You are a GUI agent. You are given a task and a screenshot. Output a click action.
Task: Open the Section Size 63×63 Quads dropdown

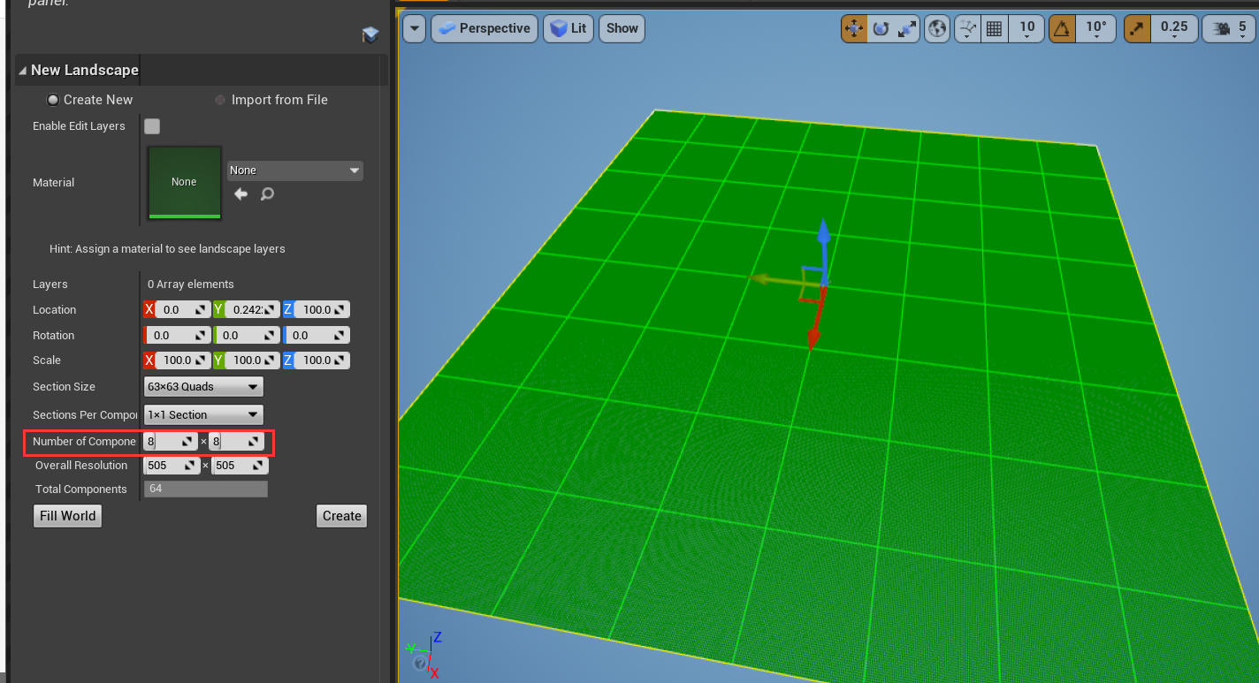tap(203, 387)
